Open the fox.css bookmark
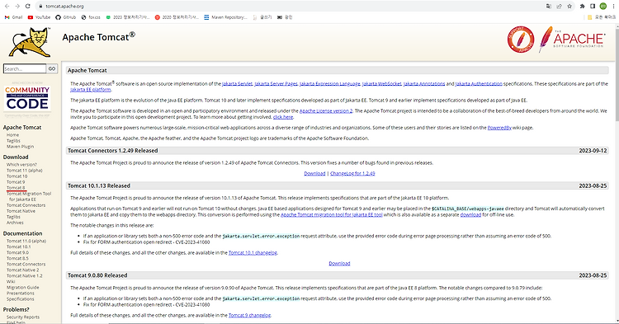619x324 pixels. (x=91, y=17)
